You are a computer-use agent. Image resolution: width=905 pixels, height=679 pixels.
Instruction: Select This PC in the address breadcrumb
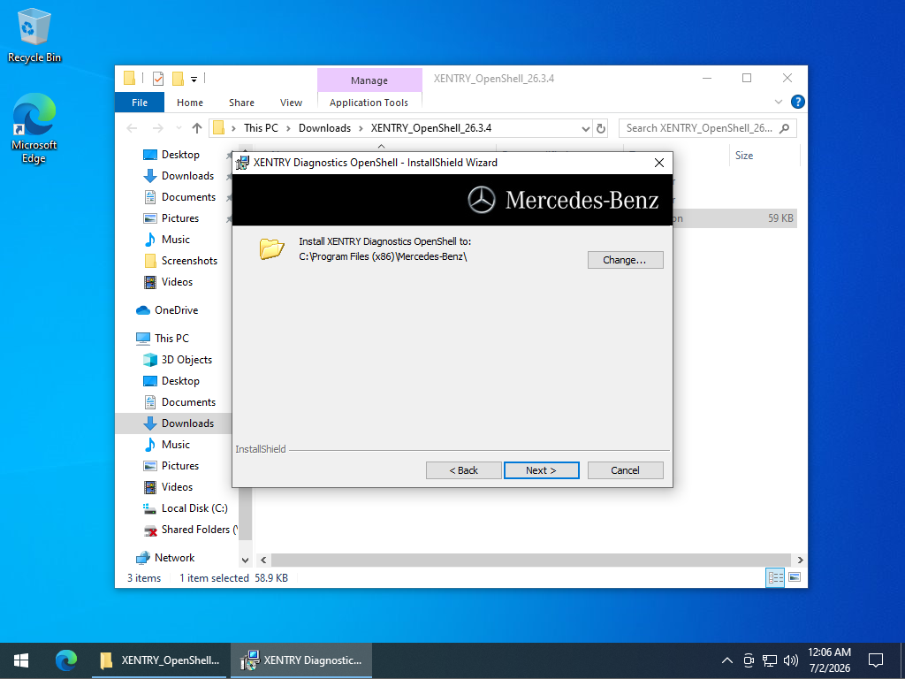pyautogui.click(x=261, y=128)
